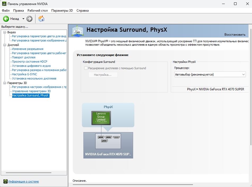Click the Восстановить link
Screen dimensions: 252x187
click(235, 35)
